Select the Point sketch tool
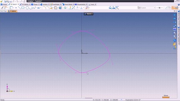Screen dimensions: 180x101 [x=16, y=8]
